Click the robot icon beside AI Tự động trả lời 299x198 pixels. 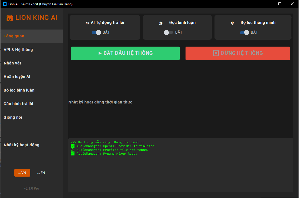[x=87, y=23]
